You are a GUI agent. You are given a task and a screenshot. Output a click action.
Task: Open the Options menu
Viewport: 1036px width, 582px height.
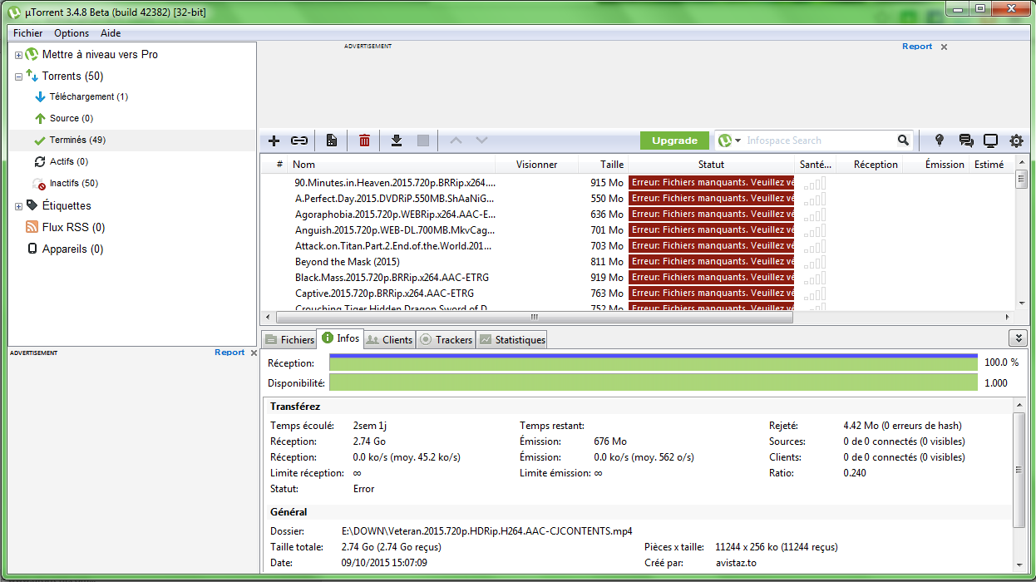pyautogui.click(x=72, y=33)
